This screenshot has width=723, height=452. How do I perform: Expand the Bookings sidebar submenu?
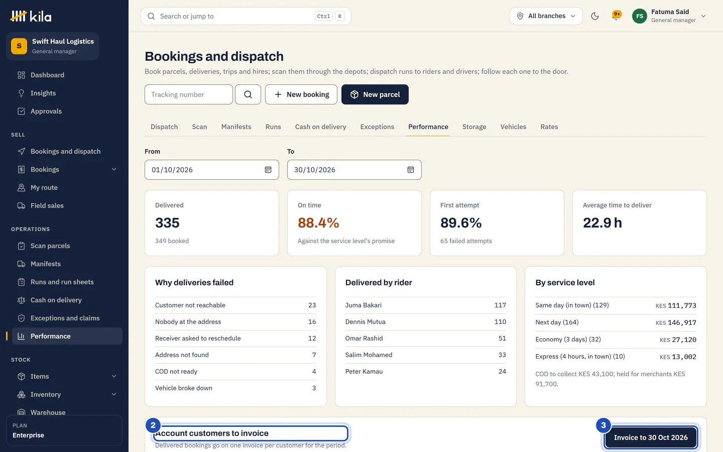[x=114, y=169]
